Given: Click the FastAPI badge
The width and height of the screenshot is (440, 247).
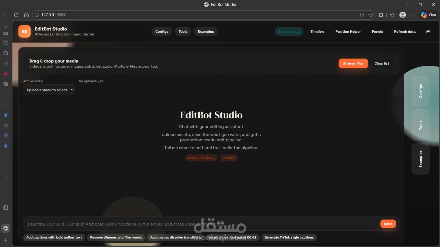Looking at the screenshot, I should [x=229, y=158].
